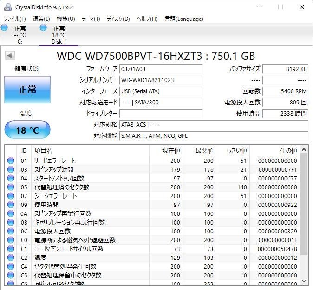Open the ヘルプ(H) menu
Viewport: 313px width, 290px height.
pyautogui.click(x=147, y=19)
